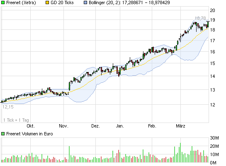This screenshot has height=166, width=226.
Task: Click the price axis value 19
Action: coord(212,20)
